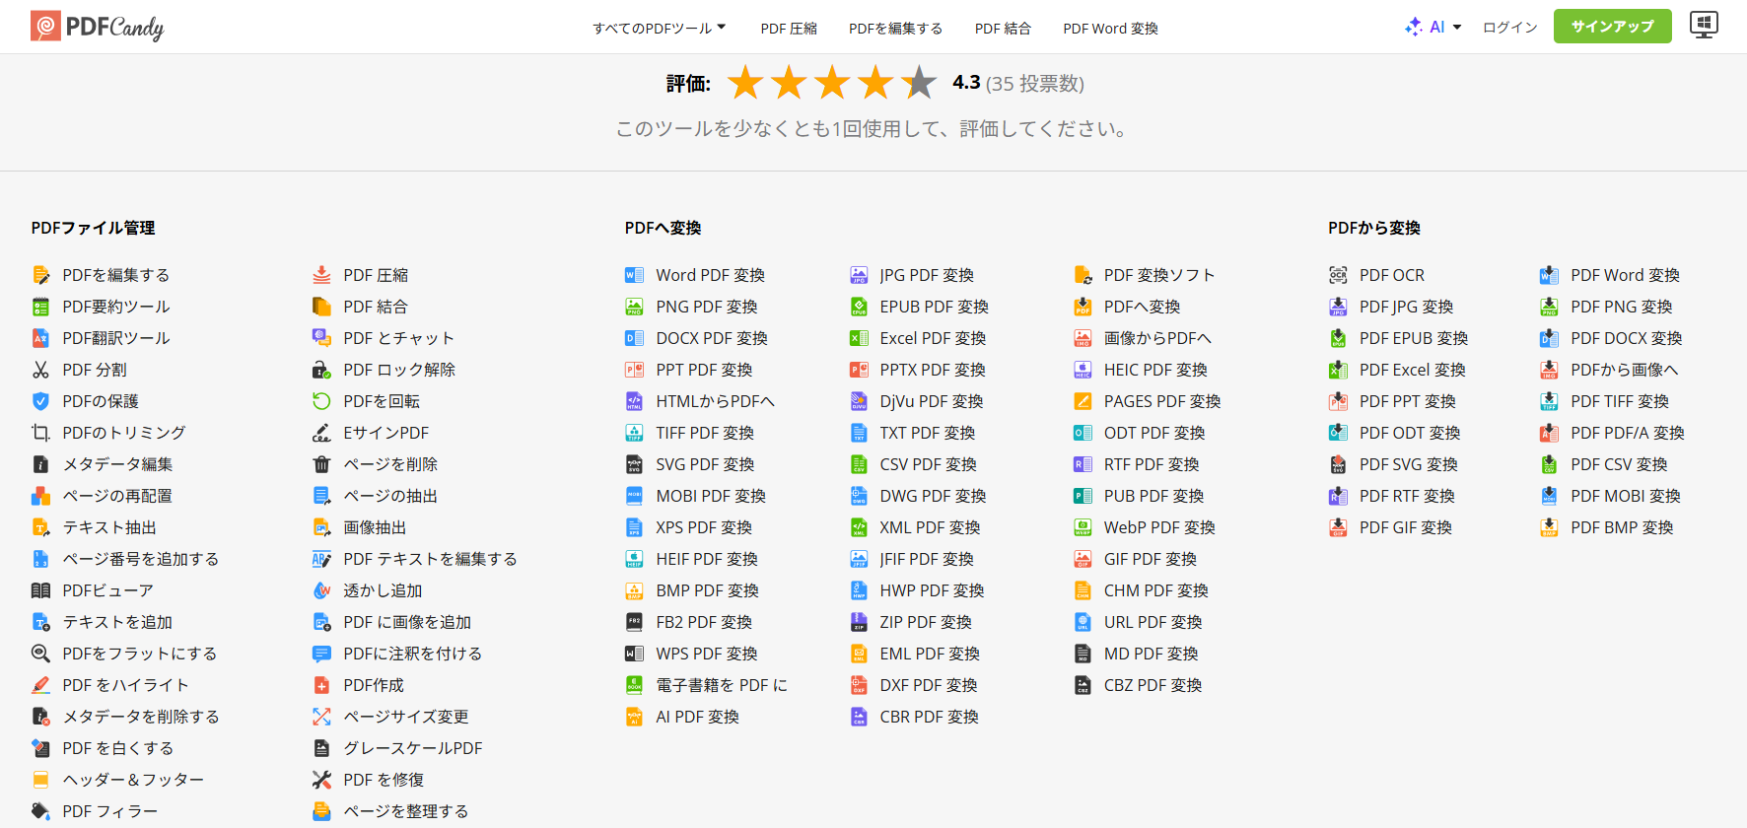Open the MD PDF 変換 link
This screenshot has width=1747, height=828.
[x=1152, y=654]
